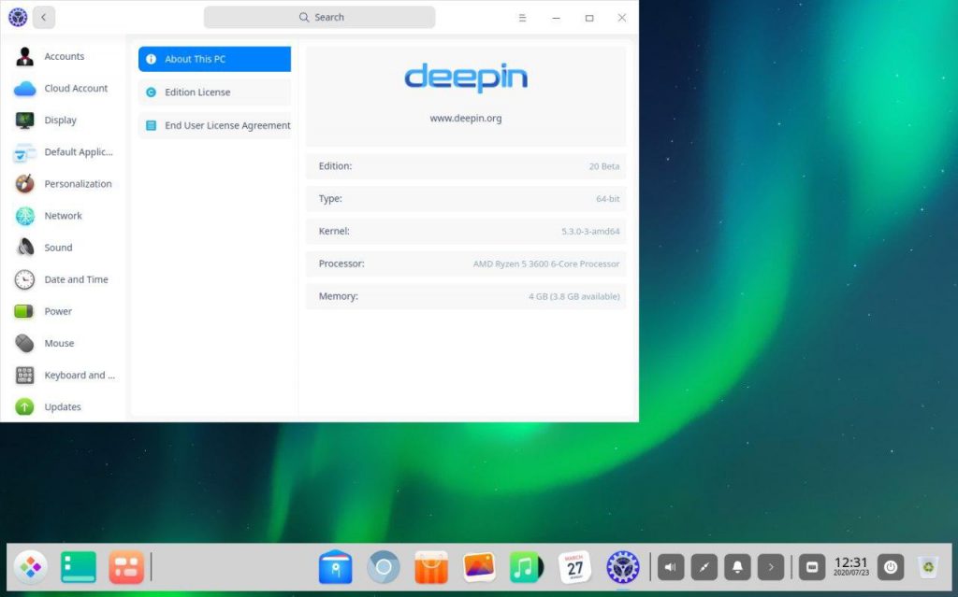Click the Kernel value 5.3.0-3-amd64

tap(590, 232)
